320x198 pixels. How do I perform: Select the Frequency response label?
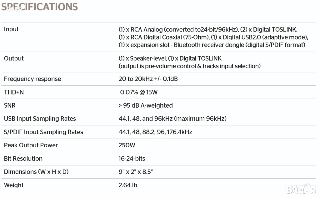(32, 79)
